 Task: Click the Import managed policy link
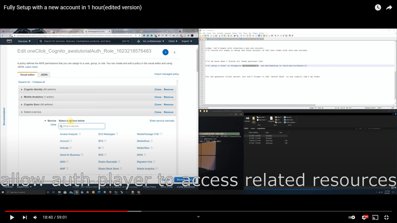click(166, 74)
